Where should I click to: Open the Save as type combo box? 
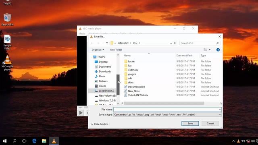tap(168, 114)
